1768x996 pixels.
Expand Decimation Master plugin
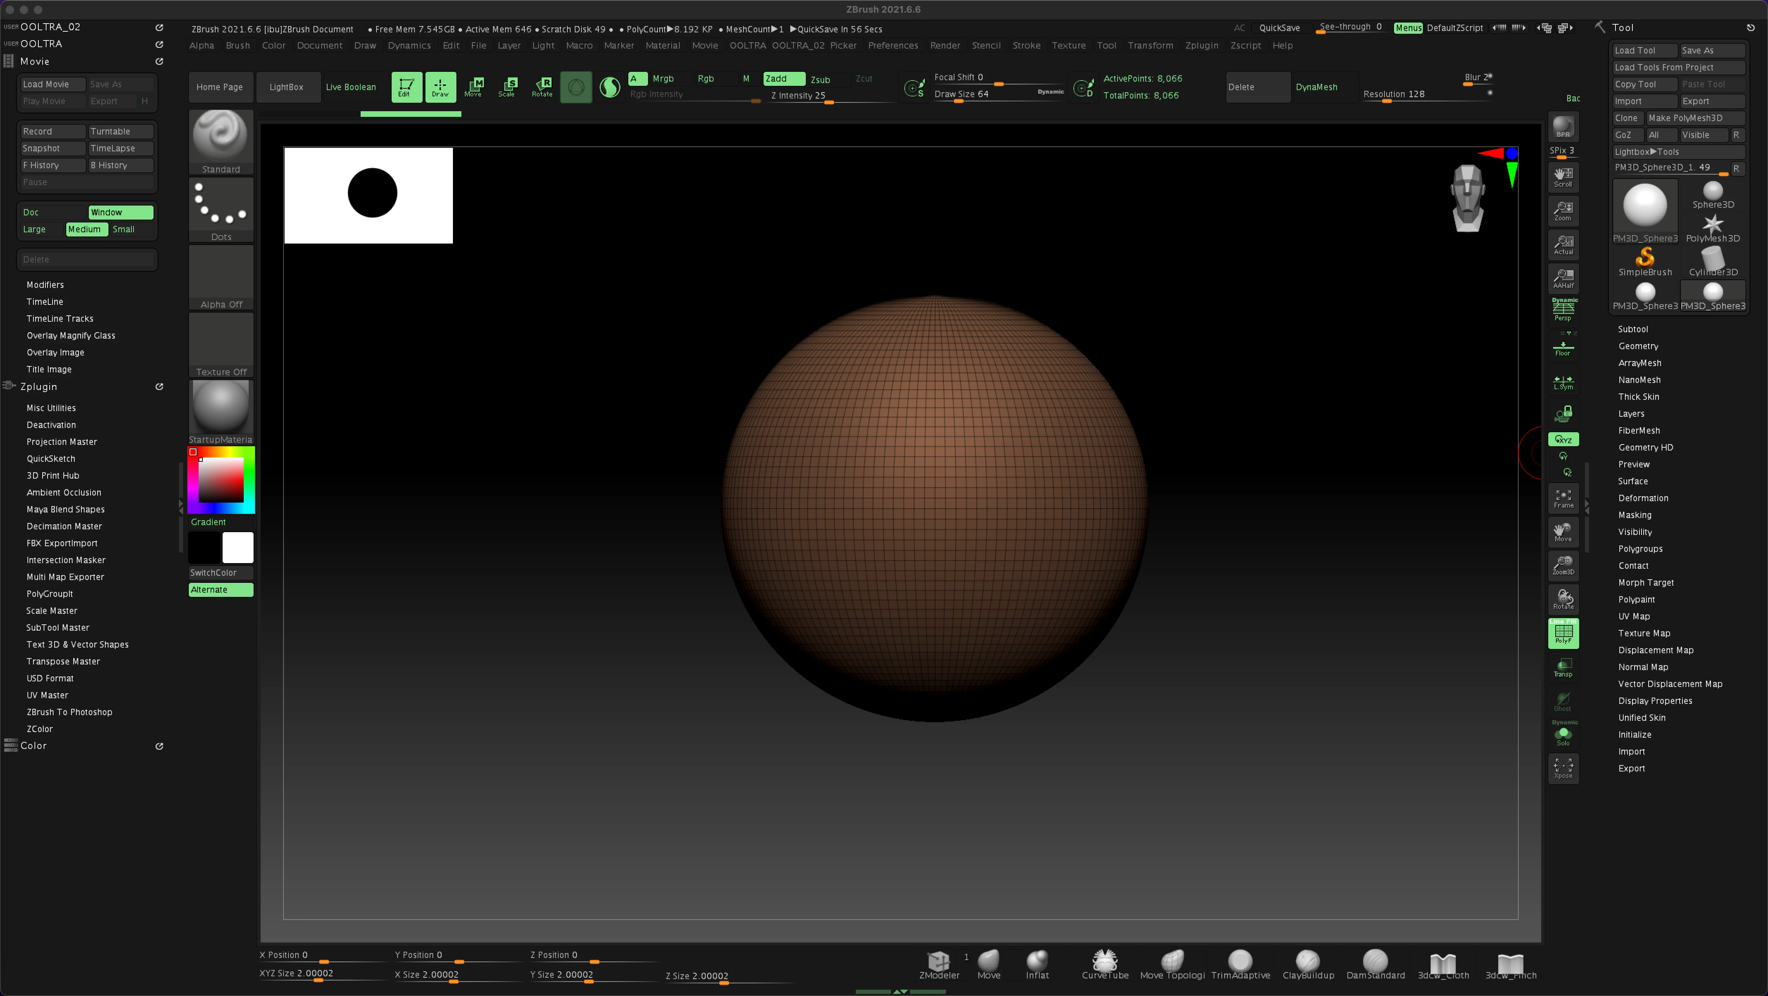click(64, 526)
